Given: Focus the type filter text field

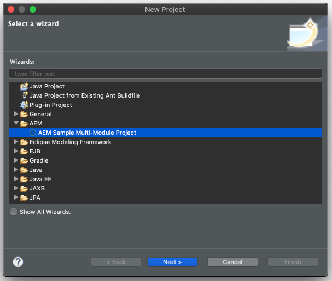Looking at the screenshot, I should (x=165, y=74).
